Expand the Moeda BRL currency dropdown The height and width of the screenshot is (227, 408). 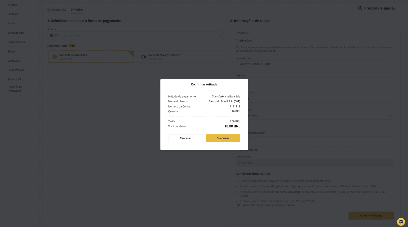135,35
